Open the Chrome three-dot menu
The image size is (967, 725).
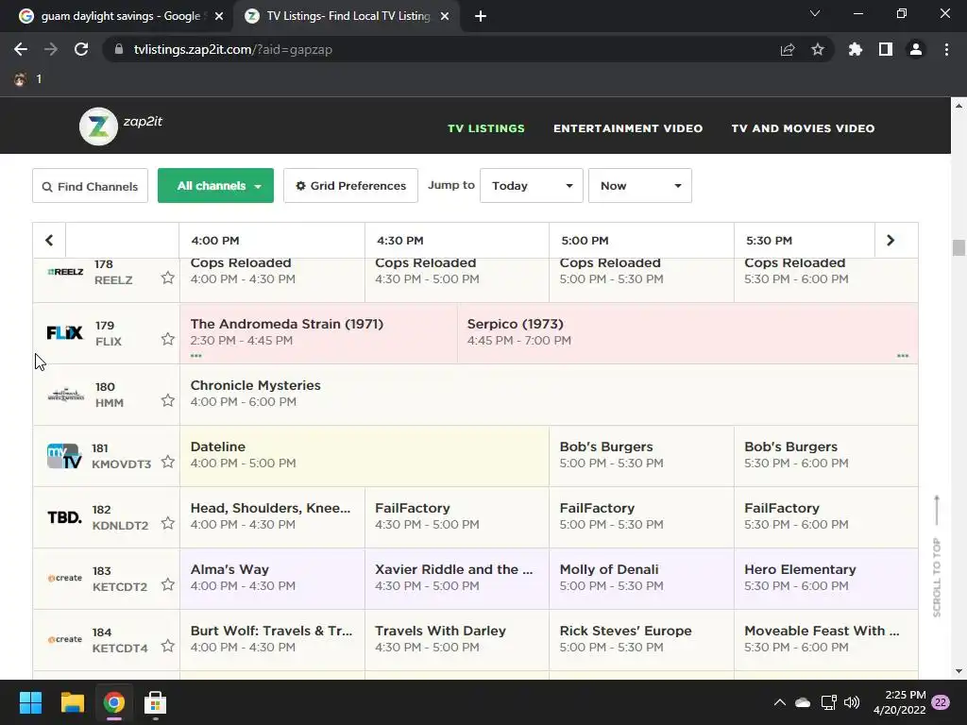[946, 49]
